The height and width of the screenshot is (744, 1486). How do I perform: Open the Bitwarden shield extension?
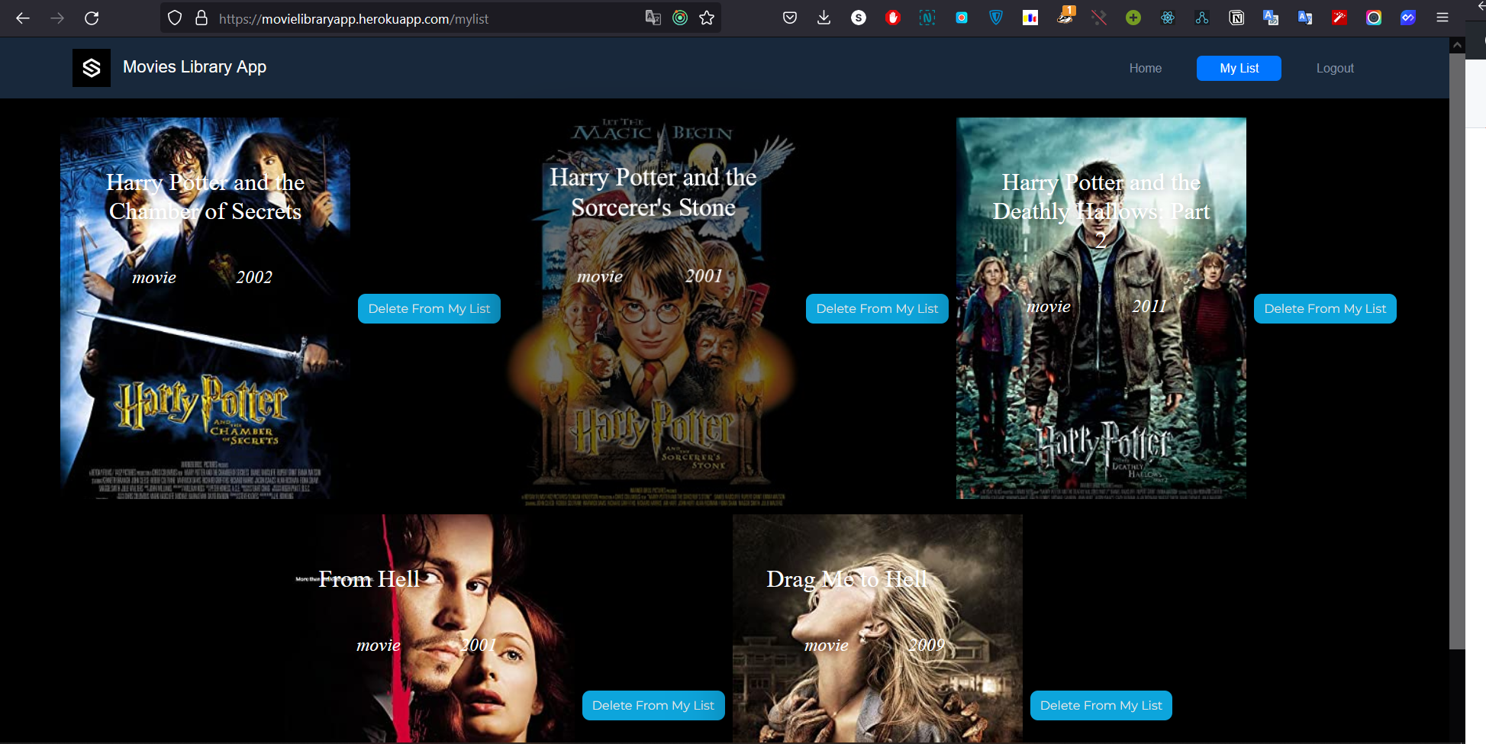point(995,18)
